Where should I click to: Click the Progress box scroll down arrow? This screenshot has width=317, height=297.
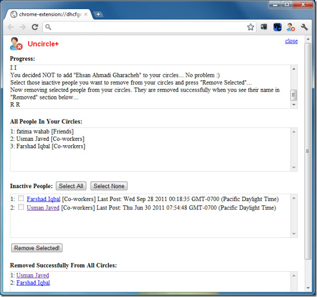click(294, 105)
